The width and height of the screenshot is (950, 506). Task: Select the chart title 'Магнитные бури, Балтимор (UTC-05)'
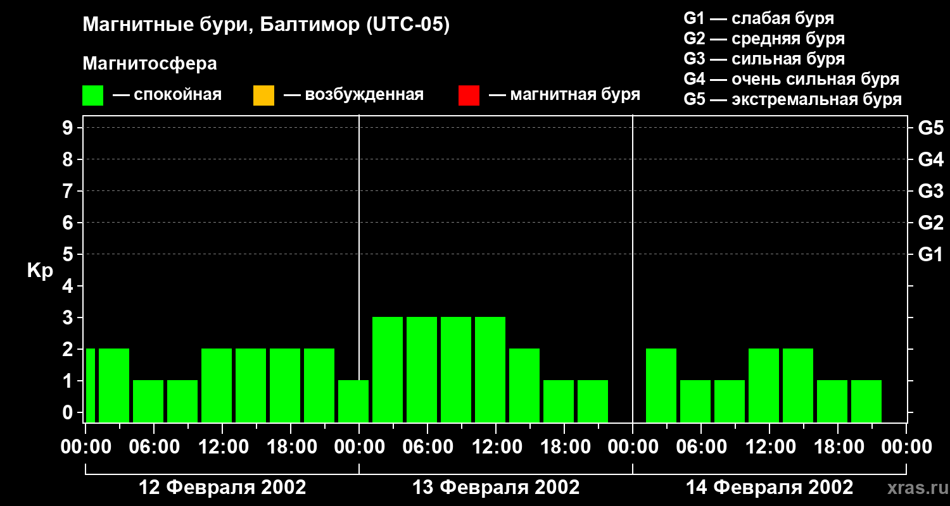coord(266,25)
